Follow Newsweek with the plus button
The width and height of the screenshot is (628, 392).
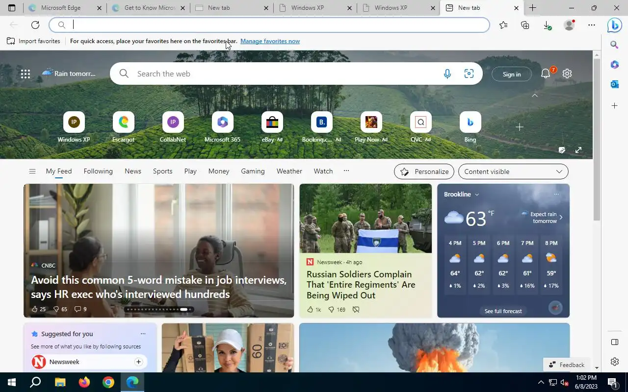click(x=138, y=362)
